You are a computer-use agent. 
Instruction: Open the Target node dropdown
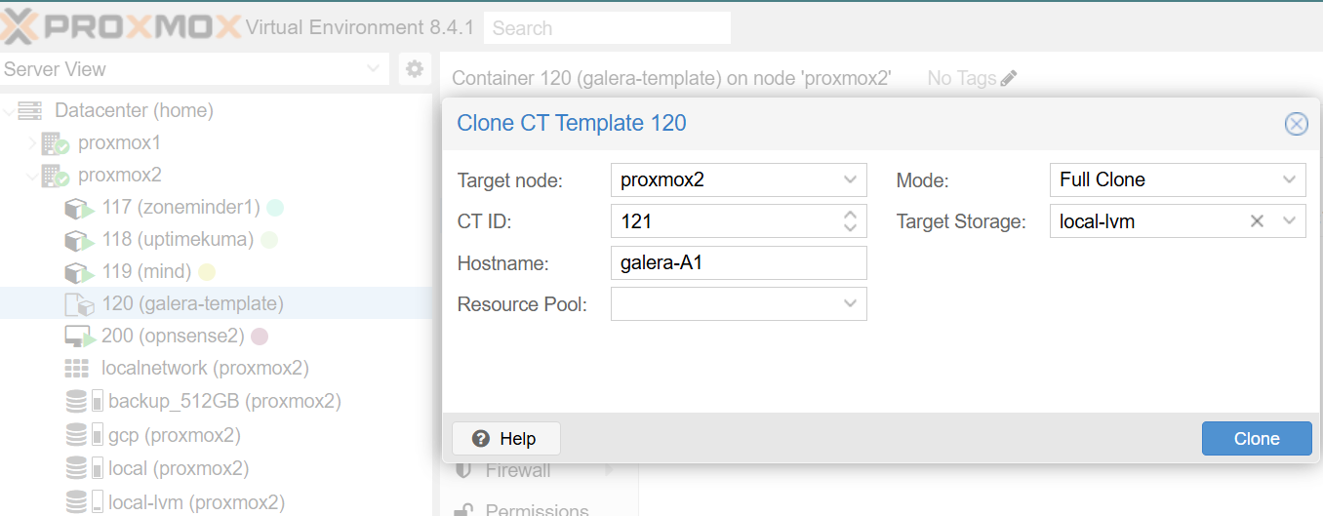850,179
